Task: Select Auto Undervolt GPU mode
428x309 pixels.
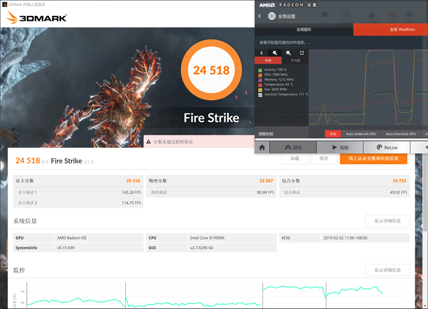Action: coord(361,134)
